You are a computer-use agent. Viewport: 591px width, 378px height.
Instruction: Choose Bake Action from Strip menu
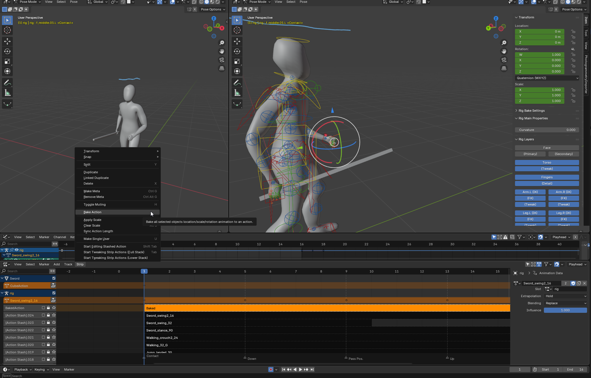(92, 212)
